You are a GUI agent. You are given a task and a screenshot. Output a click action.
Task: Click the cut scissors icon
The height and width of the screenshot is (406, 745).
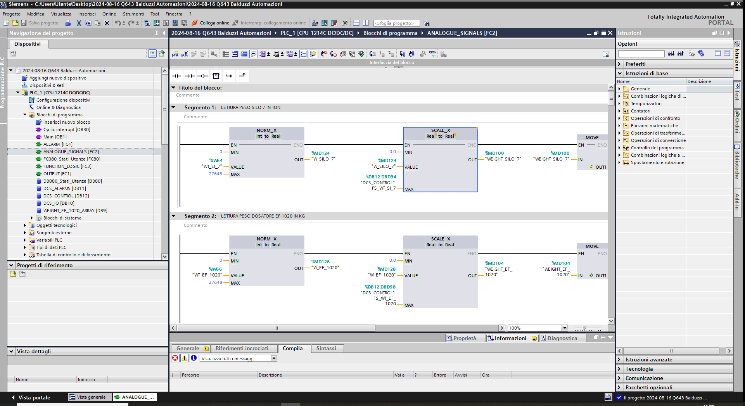pyautogui.click(x=79, y=23)
